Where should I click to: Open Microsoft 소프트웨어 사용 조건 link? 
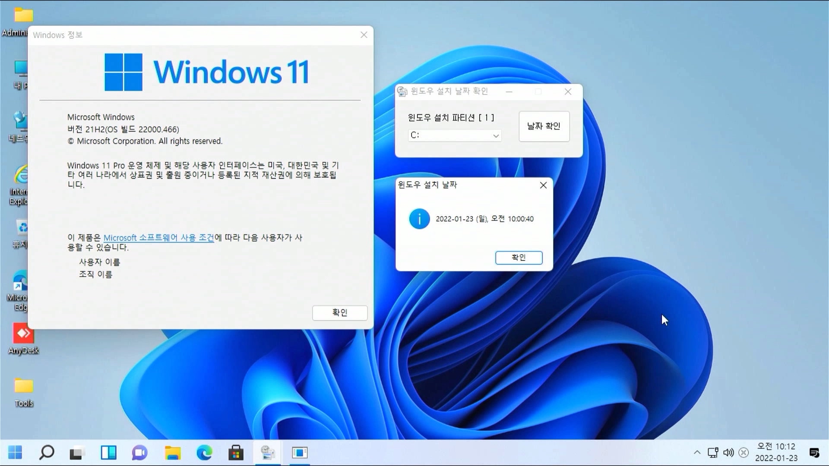(159, 238)
